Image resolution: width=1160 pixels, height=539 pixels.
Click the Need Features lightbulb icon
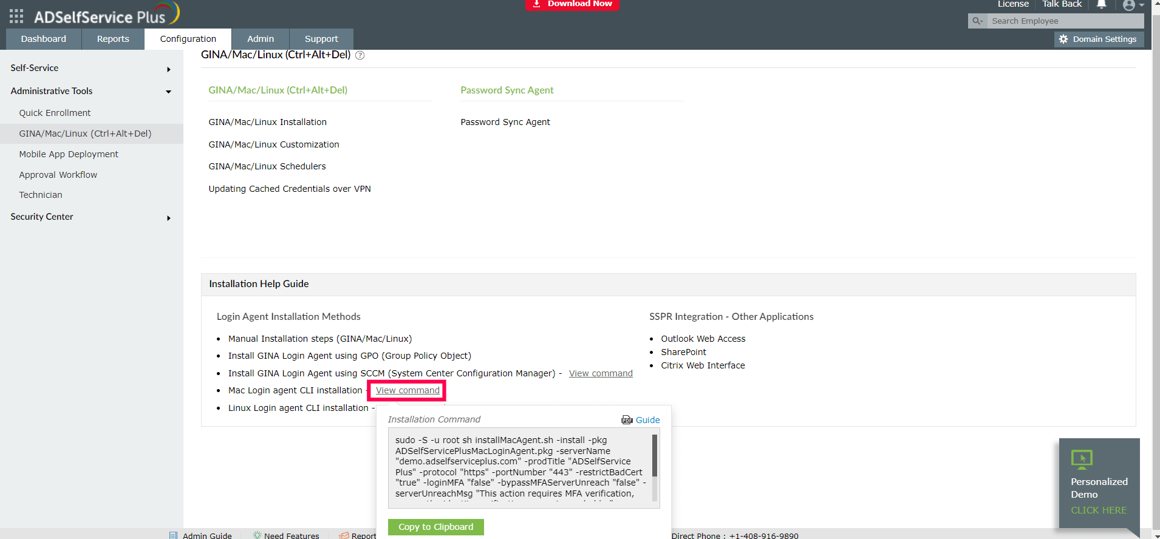coord(257,535)
